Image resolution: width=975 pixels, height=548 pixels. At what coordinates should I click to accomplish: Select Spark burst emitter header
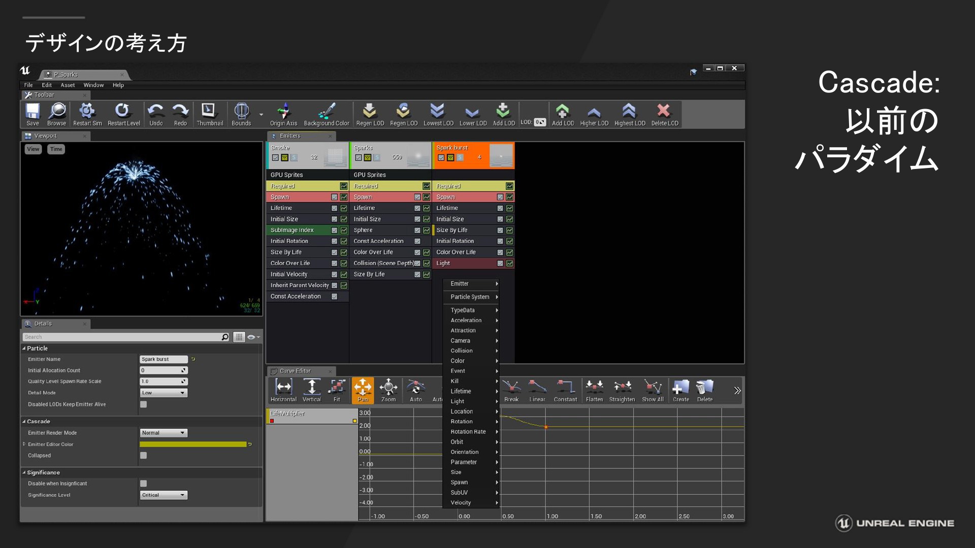coord(473,155)
